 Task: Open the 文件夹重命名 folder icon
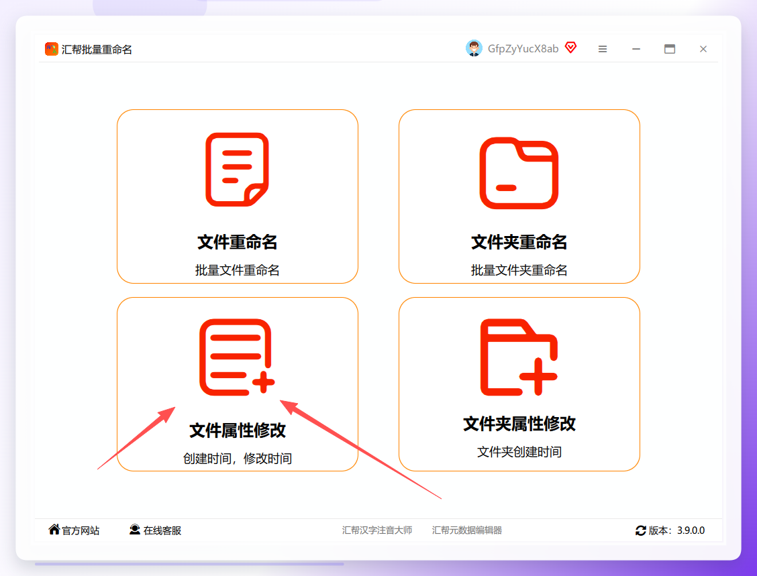pyautogui.click(x=519, y=173)
